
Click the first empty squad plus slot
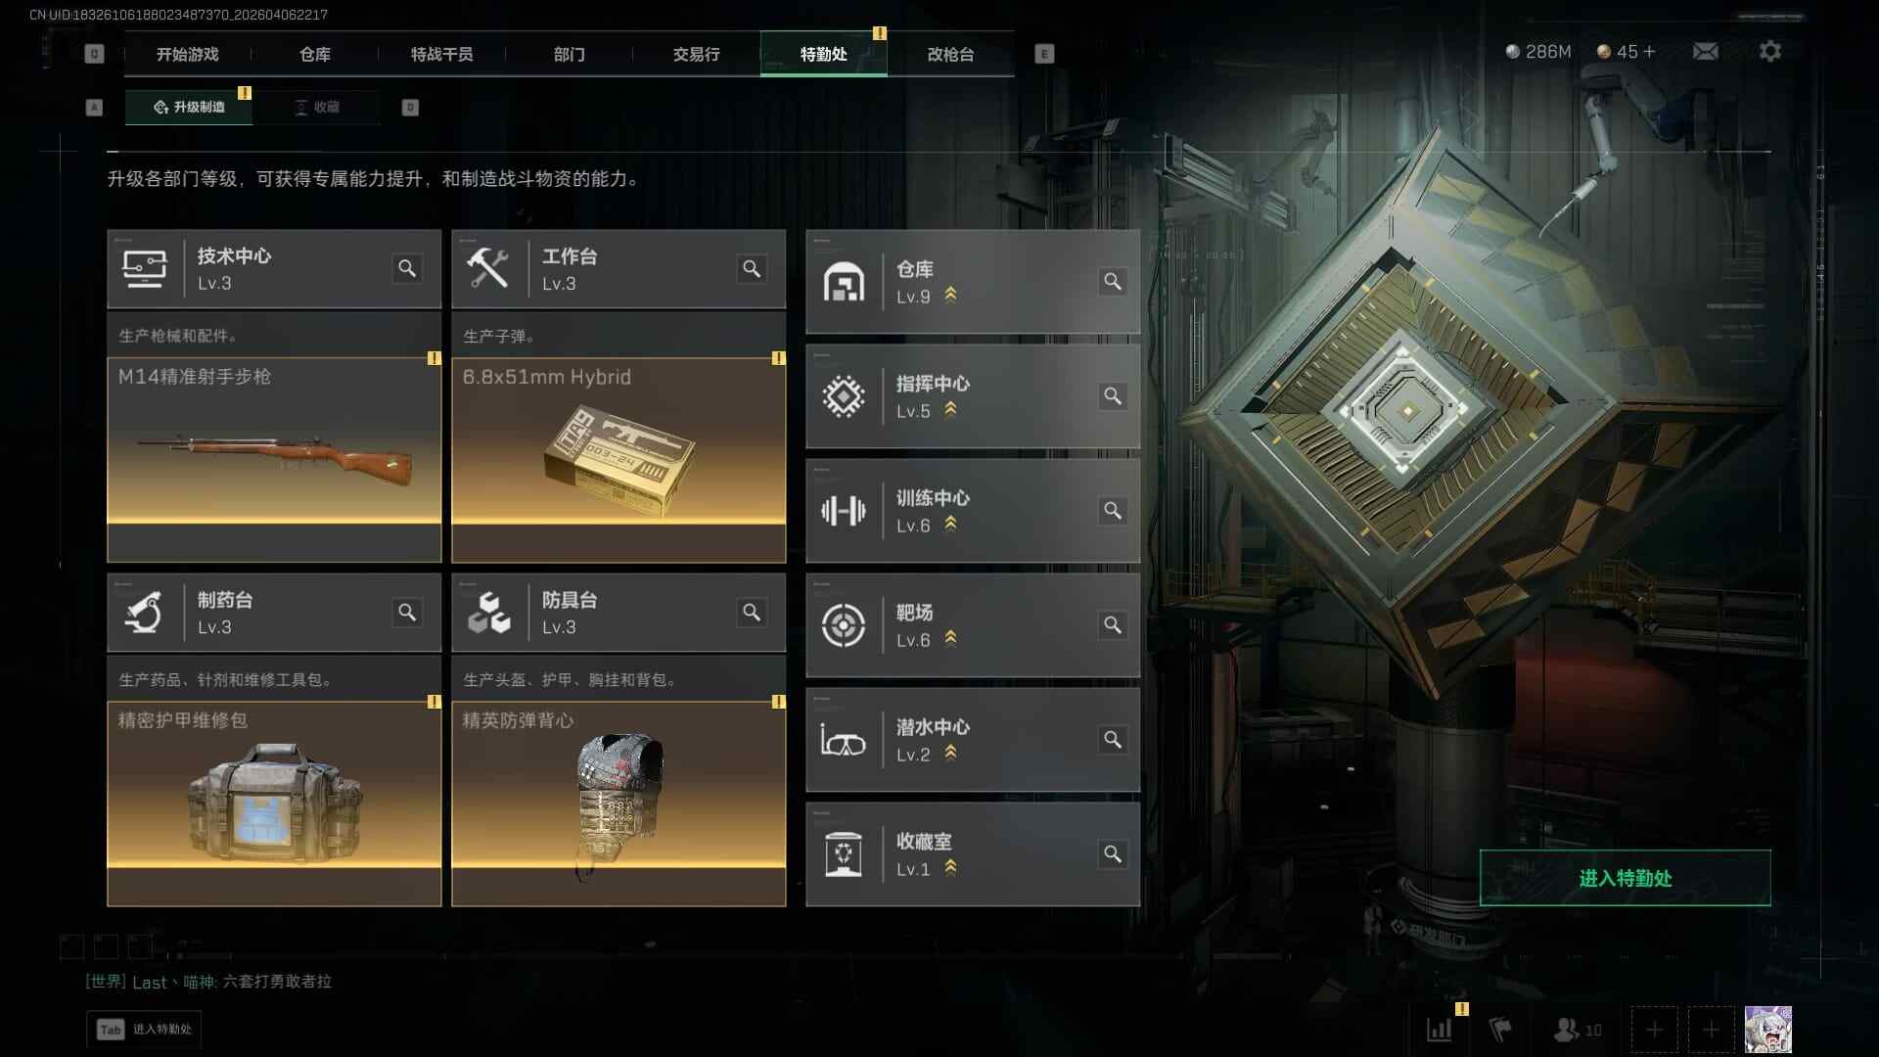click(1654, 1030)
